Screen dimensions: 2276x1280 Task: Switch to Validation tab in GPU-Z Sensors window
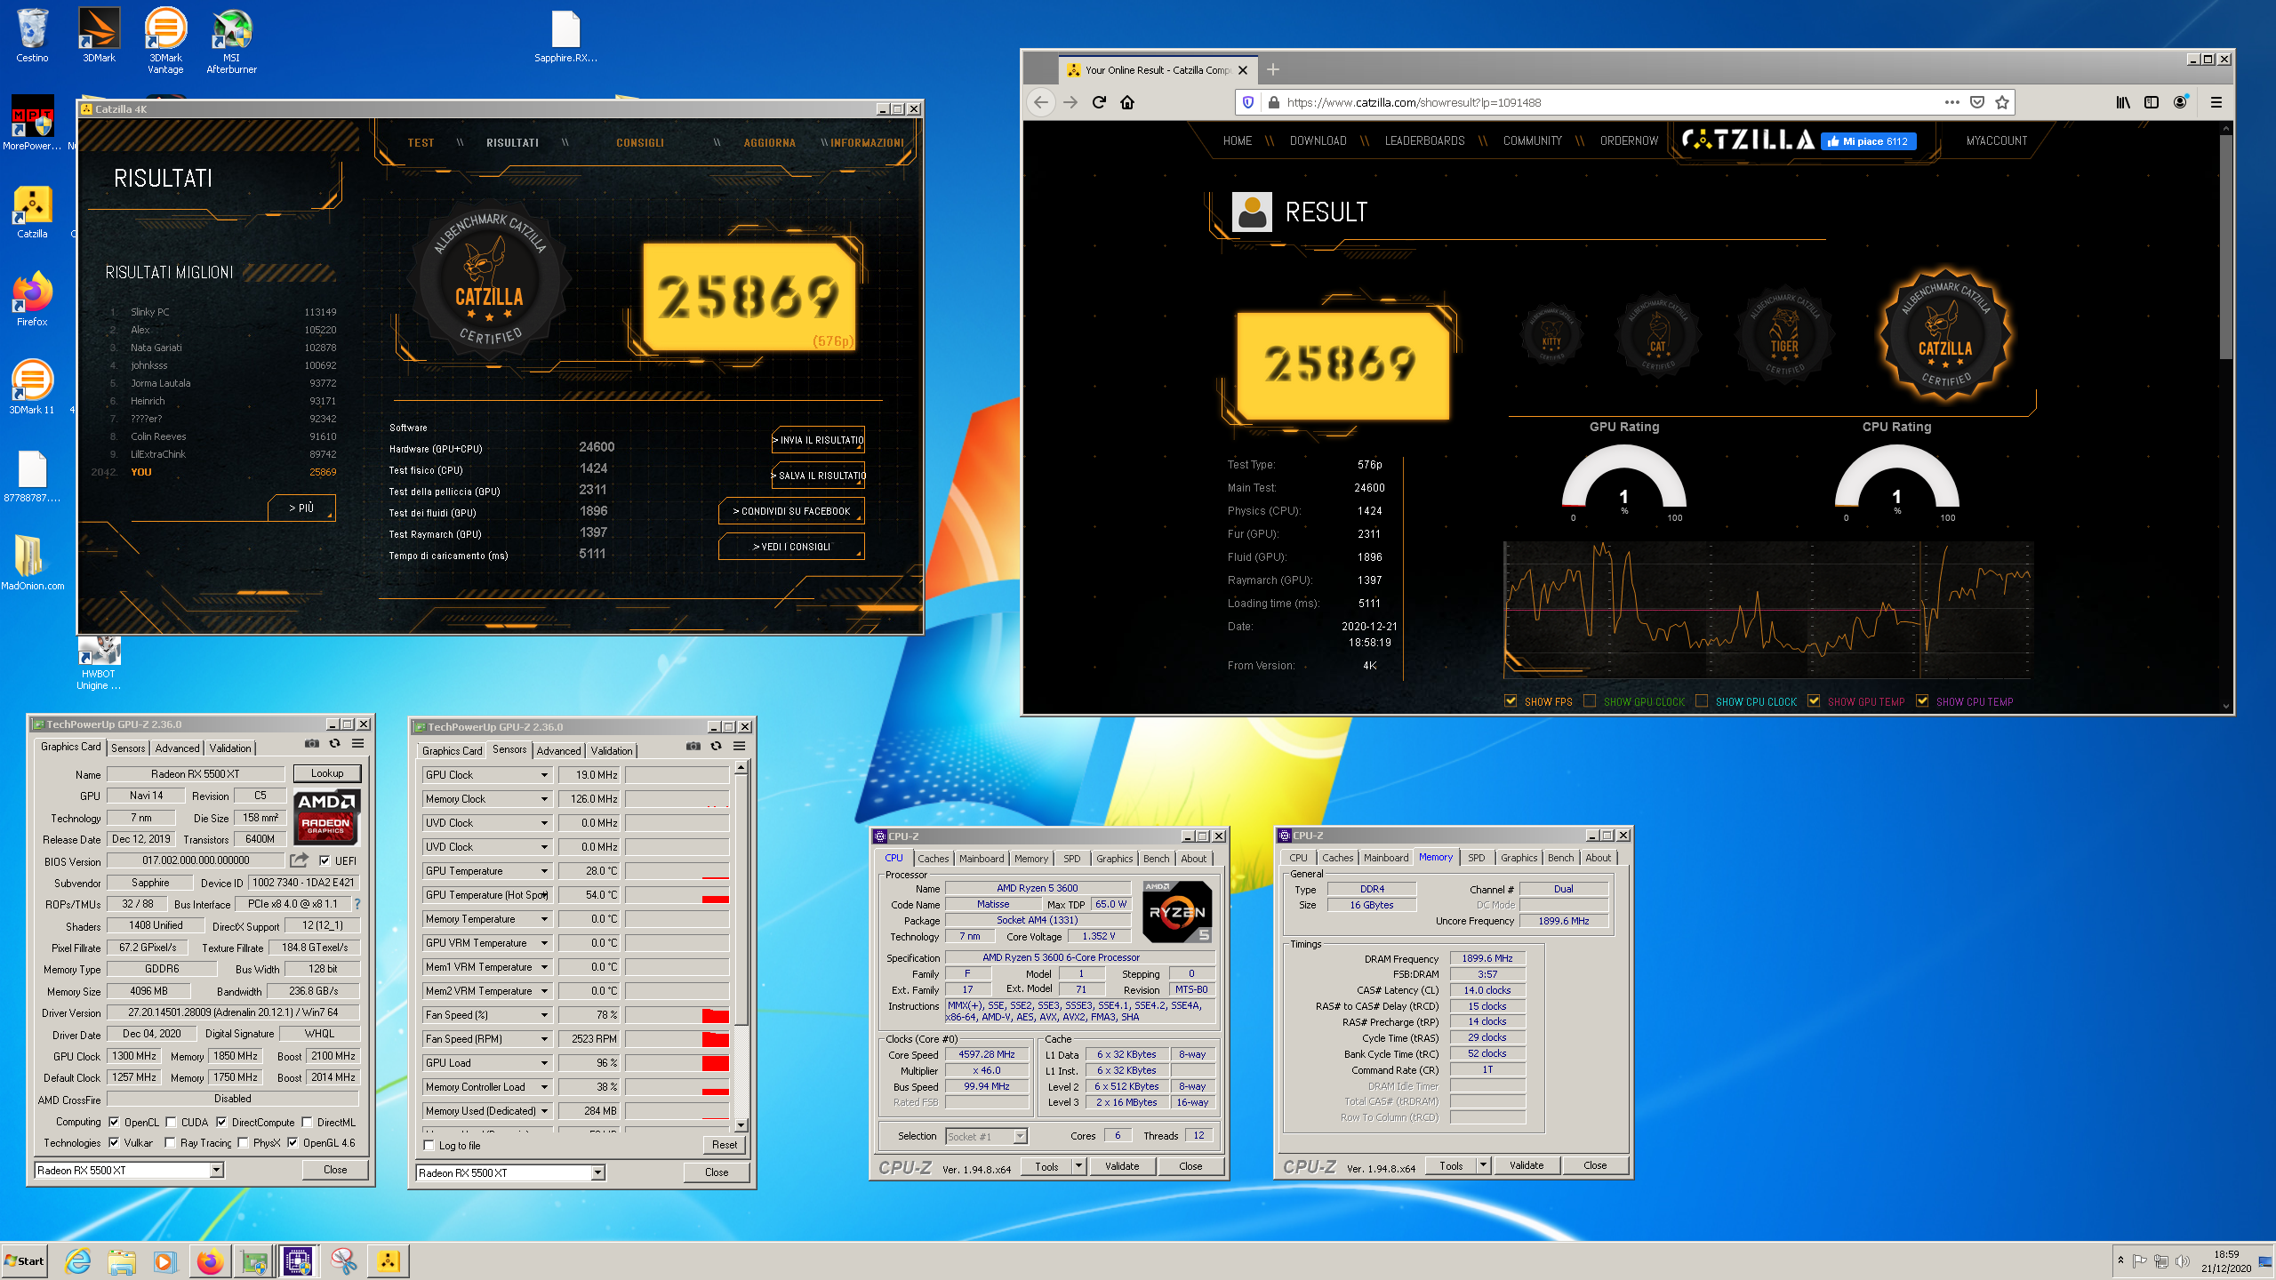point(612,750)
